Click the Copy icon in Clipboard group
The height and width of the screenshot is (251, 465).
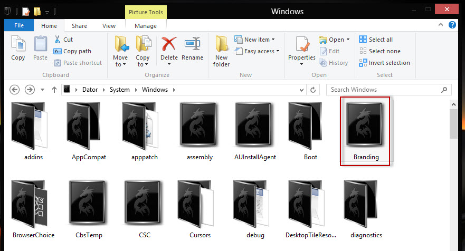tap(18, 44)
